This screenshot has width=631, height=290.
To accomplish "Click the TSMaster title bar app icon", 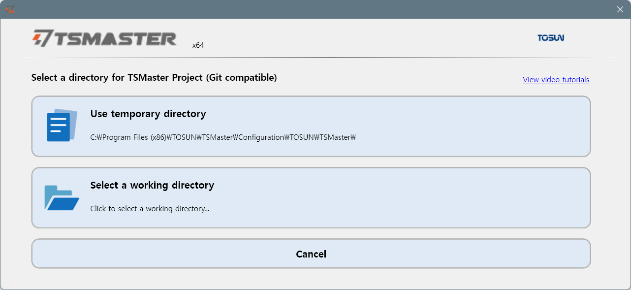I will pos(10,9).
